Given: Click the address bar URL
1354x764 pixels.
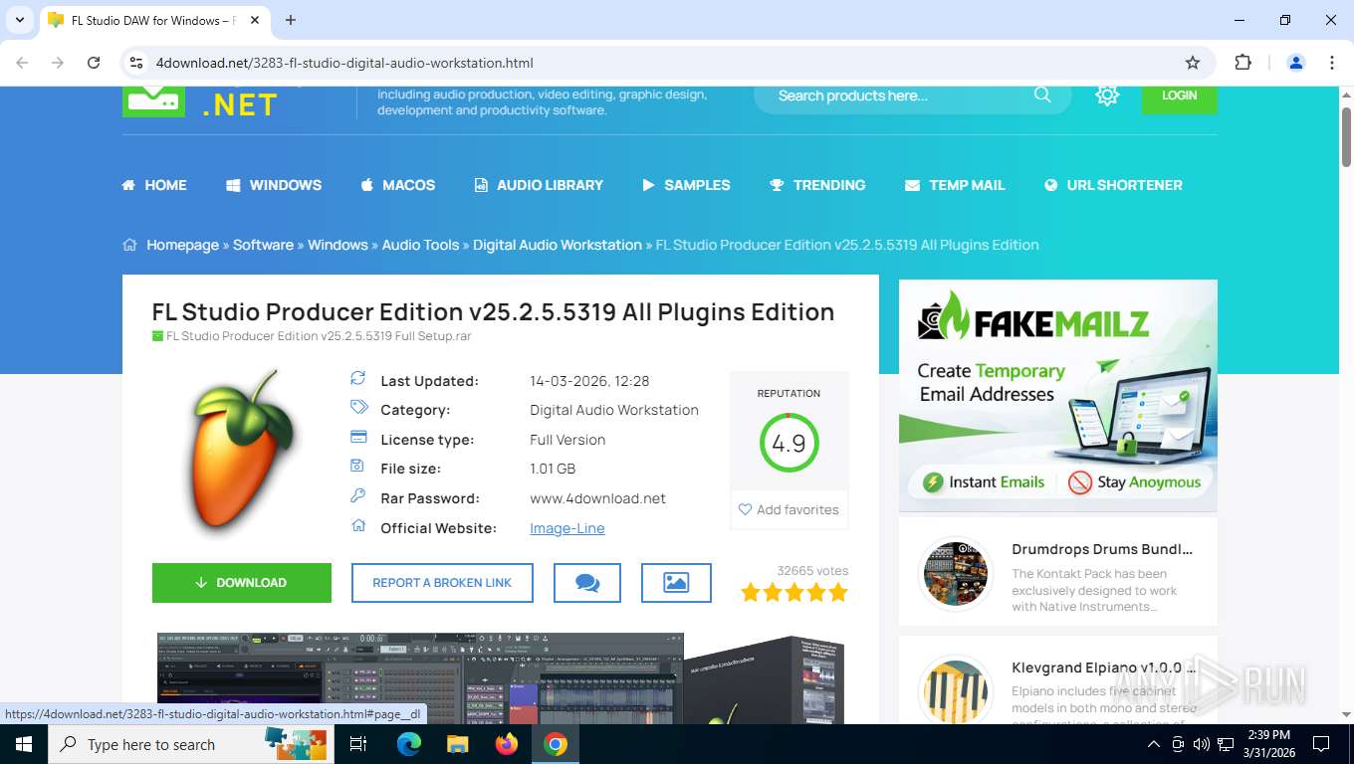Looking at the screenshot, I should tap(344, 63).
